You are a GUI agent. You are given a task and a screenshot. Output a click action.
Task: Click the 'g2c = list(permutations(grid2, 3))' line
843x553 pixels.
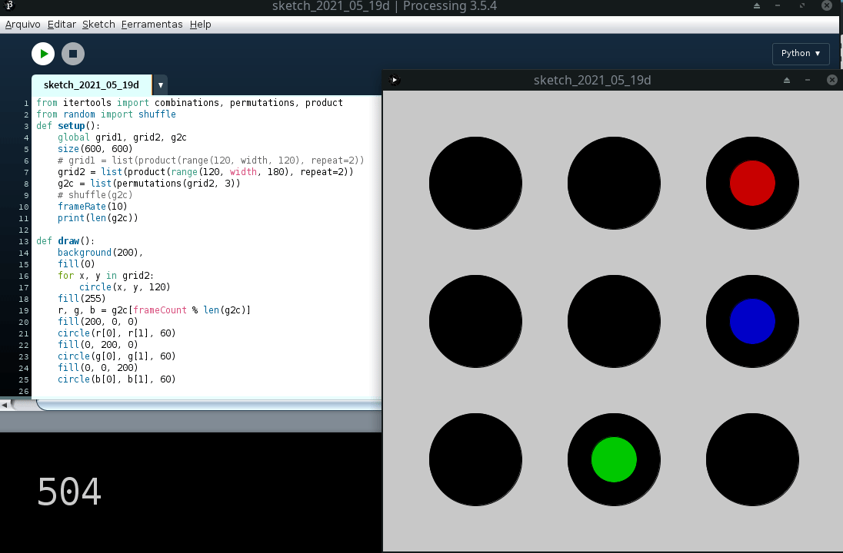(x=149, y=183)
